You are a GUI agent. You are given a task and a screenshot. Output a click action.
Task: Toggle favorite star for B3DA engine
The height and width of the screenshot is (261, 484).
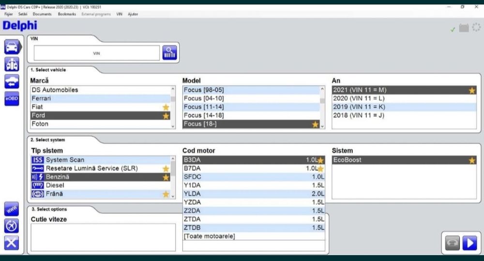[321, 160]
